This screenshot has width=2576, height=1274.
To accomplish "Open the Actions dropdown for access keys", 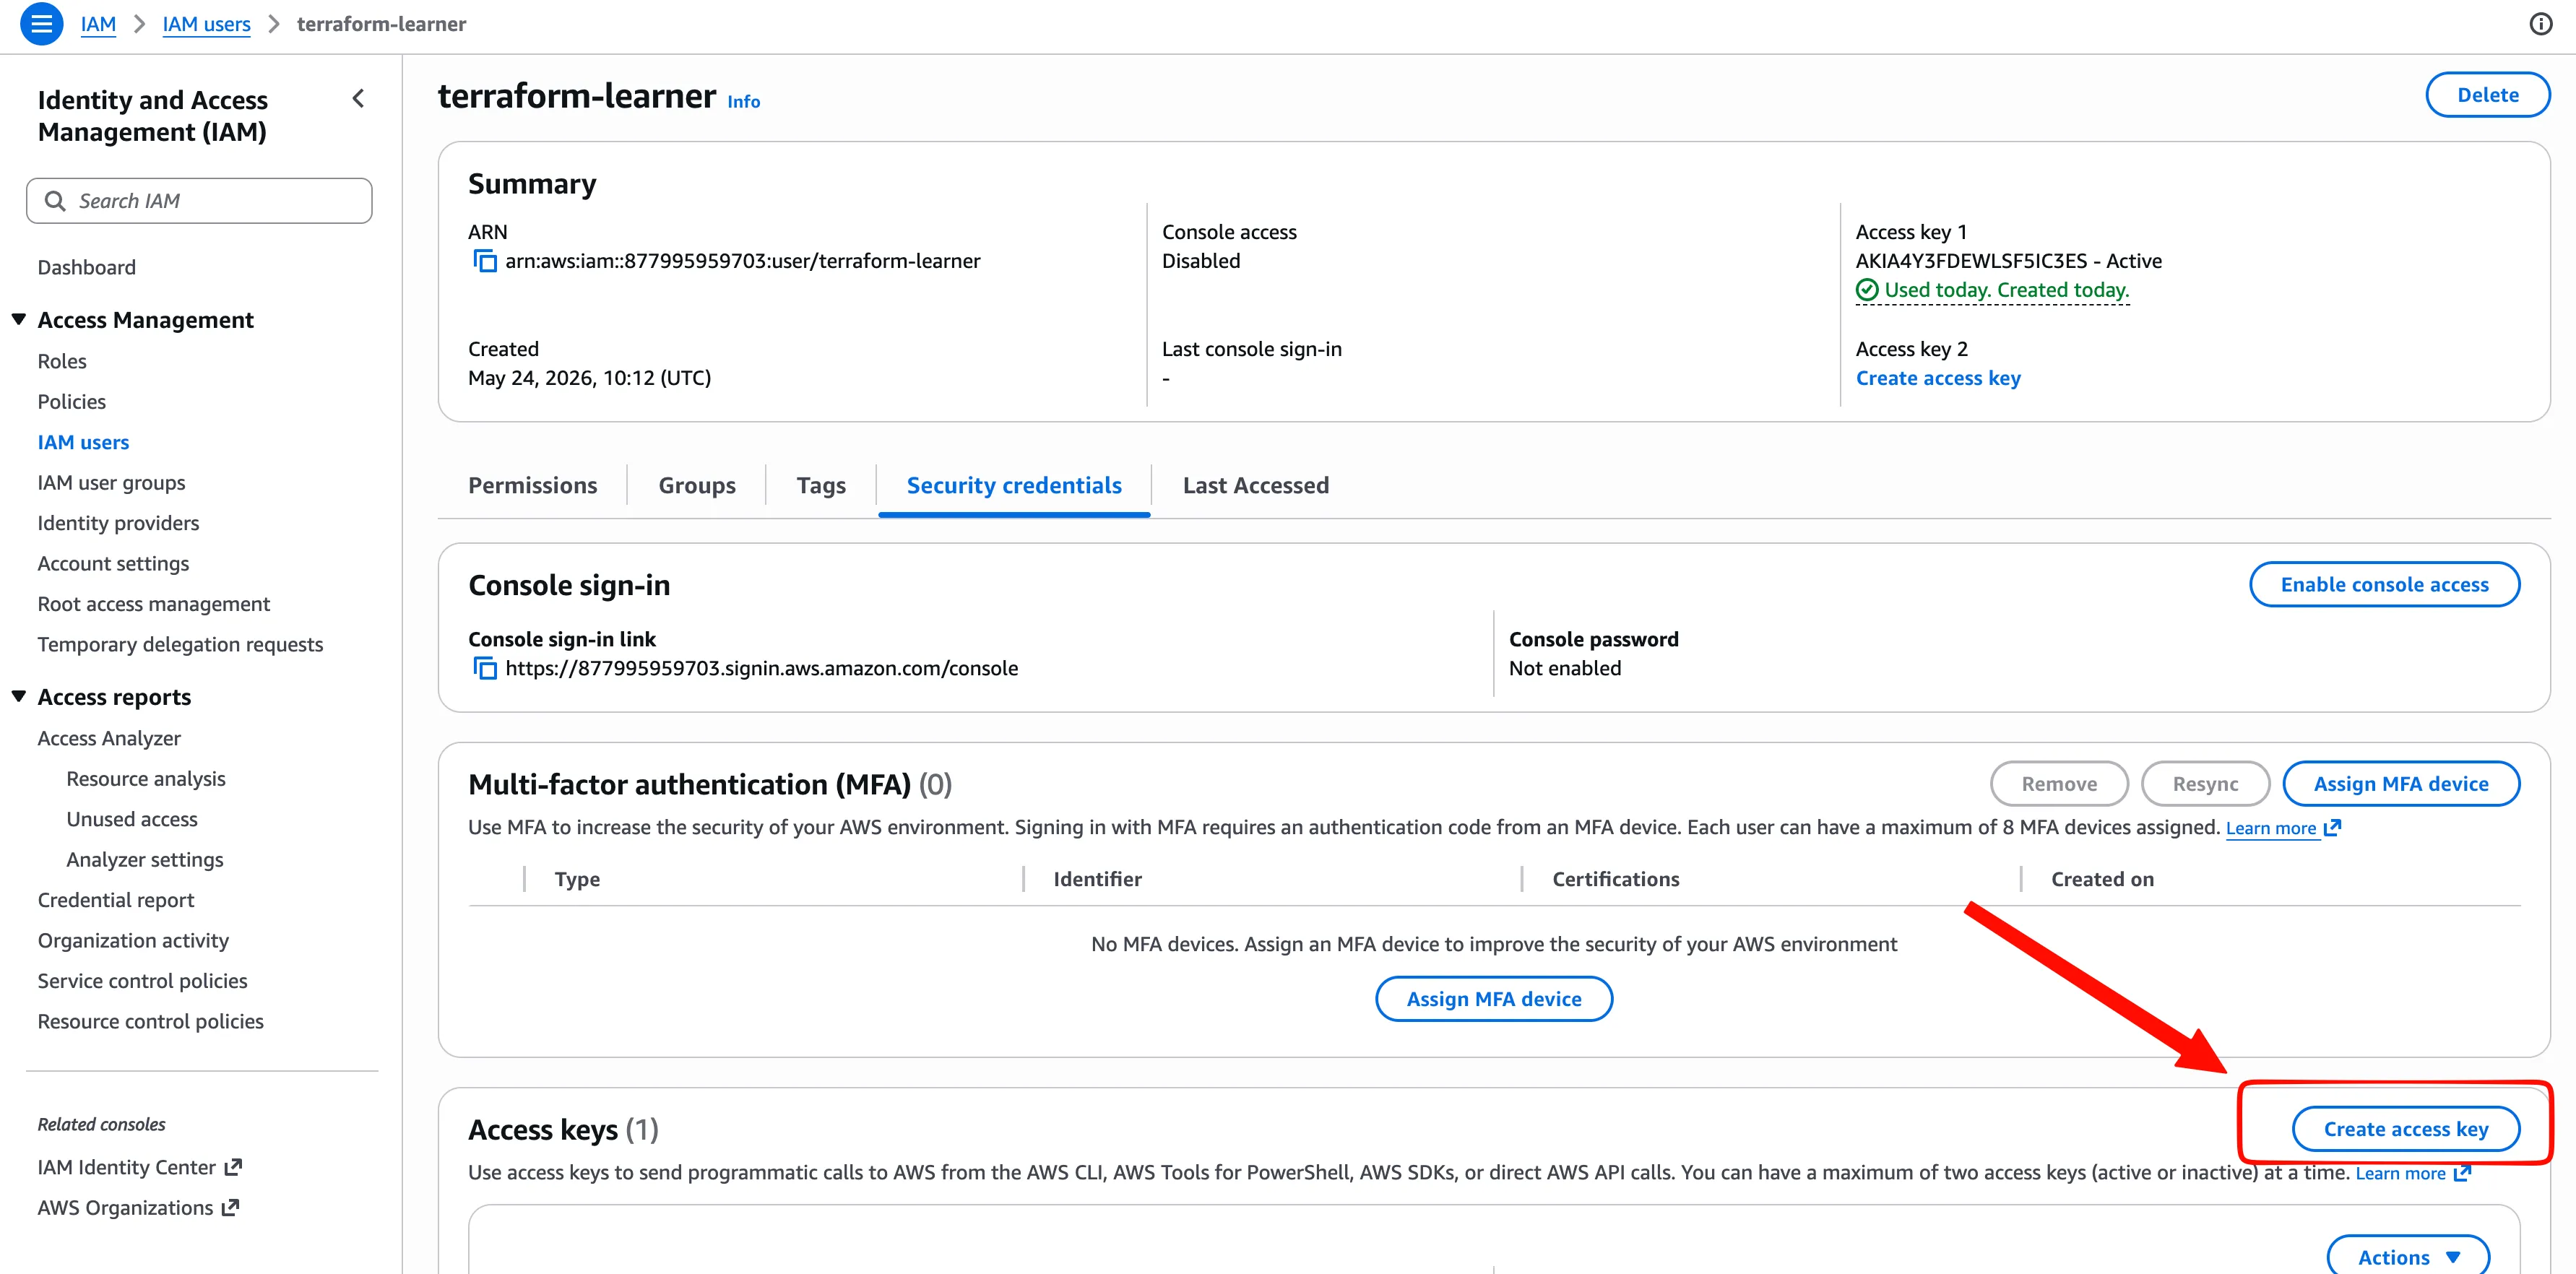I will (x=2408, y=1256).
